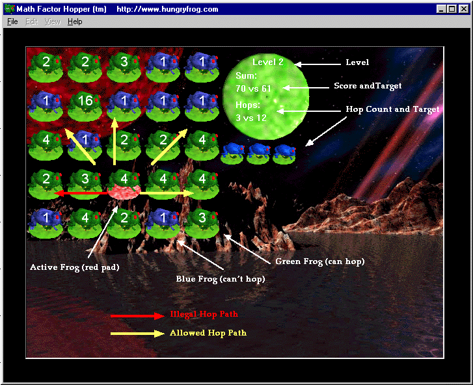
Task: Click the green frog numbered 3 in the top row
Action: click(x=124, y=65)
